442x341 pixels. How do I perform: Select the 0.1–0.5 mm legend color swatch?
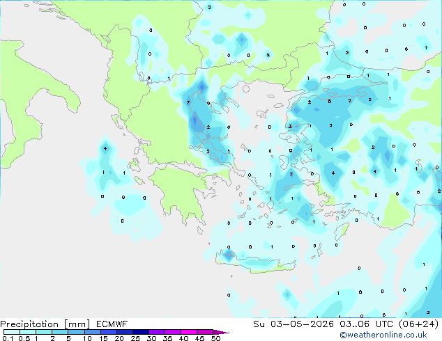click(12, 332)
